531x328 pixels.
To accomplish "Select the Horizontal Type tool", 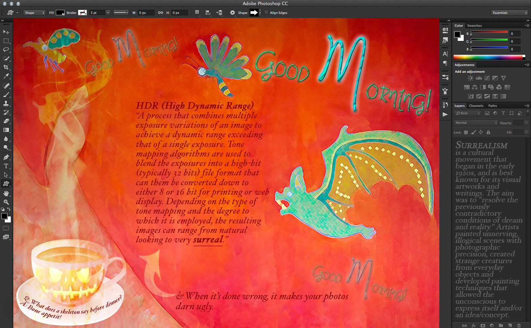I will tap(6, 166).
